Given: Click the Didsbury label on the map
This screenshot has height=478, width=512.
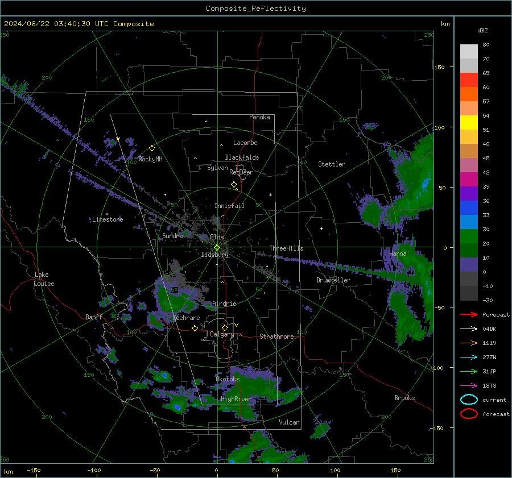Looking at the screenshot, I should pos(214,255).
